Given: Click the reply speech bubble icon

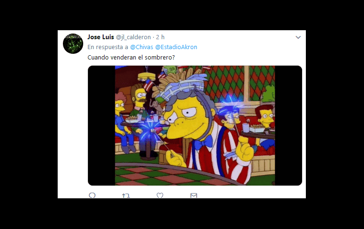Looking at the screenshot, I should [92, 195].
